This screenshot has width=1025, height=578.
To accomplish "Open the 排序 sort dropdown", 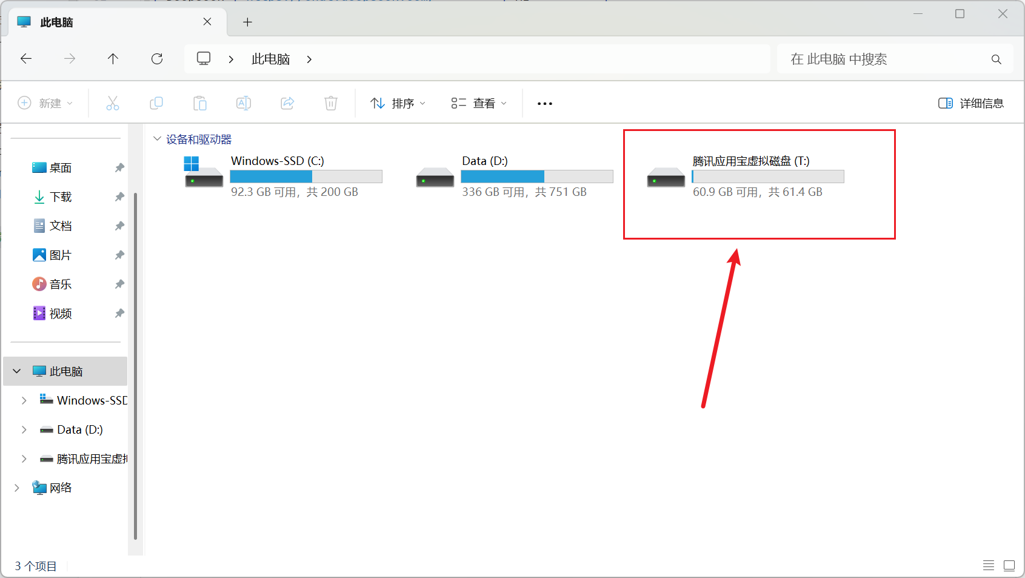I will tap(398, 103).
